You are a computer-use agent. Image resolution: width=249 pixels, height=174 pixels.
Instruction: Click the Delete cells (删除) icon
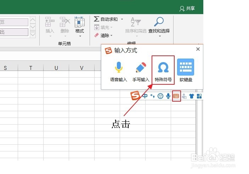pos(65,22)
